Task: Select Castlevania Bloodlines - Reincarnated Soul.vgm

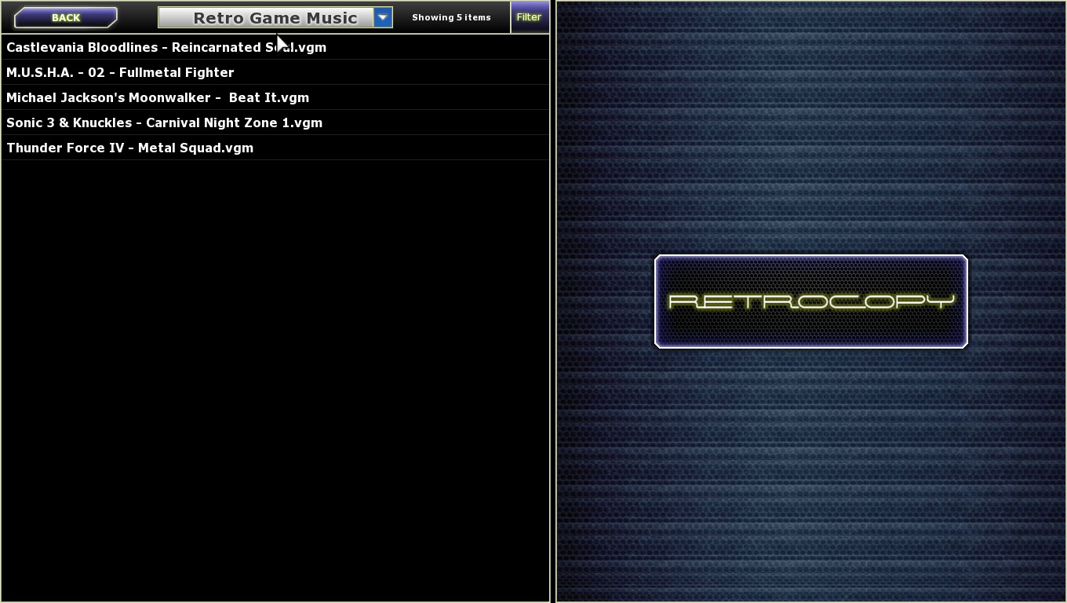Action: click(x=275, y=47)
